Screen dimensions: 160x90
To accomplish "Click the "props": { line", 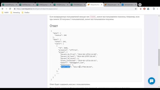I will [63, 52].
